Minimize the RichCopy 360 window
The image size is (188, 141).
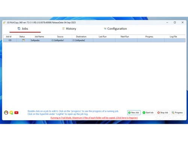tap(167, 23)
